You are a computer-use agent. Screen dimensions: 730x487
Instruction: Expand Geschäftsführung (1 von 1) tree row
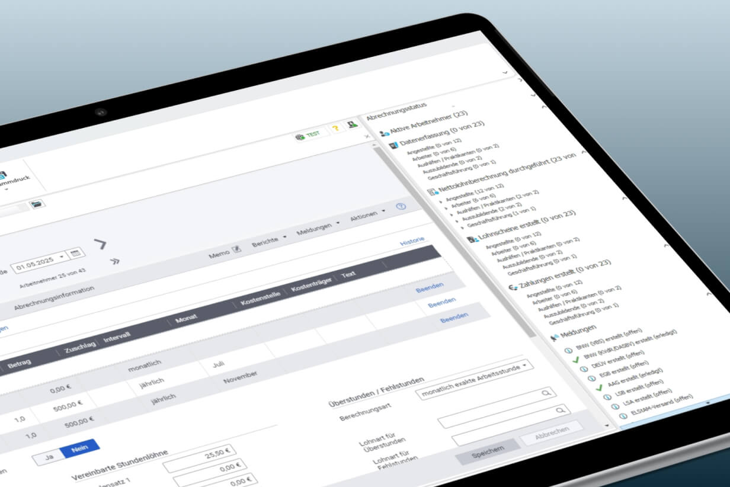coord(463,227)
